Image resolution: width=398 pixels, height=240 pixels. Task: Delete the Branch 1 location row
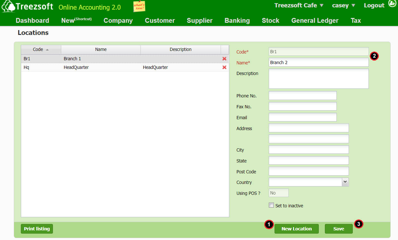(x=224, y=59)
